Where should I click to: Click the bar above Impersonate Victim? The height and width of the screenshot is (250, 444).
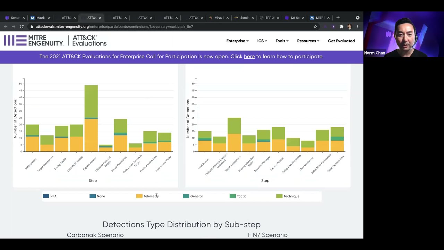(x=165, y=142)
